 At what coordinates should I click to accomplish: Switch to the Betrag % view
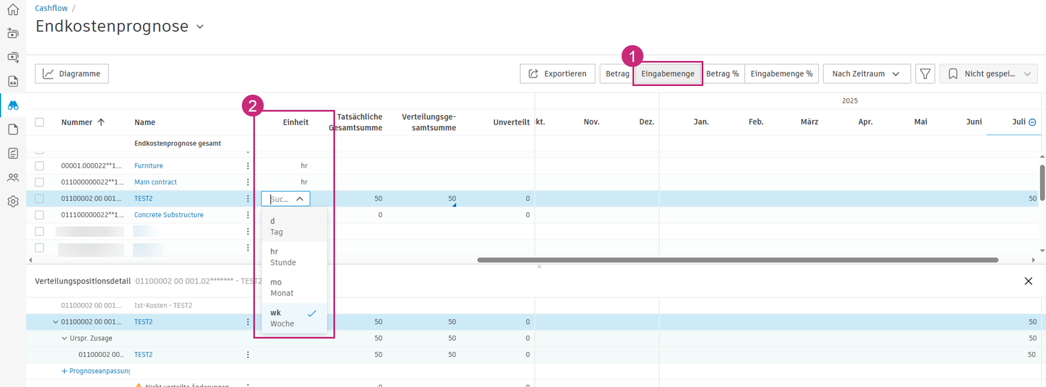coord(722,73)
